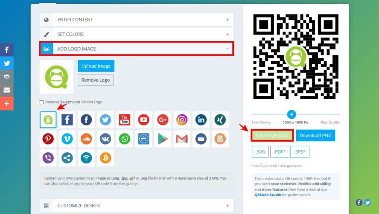Select the SoundCloud logo
Screen dimensions: 379x214
pos(86,139)
